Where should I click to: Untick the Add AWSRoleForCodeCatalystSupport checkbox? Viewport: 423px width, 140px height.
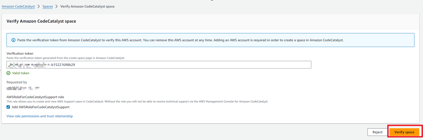point(8,107)
